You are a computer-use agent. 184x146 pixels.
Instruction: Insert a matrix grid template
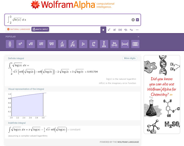click(135, 44)
